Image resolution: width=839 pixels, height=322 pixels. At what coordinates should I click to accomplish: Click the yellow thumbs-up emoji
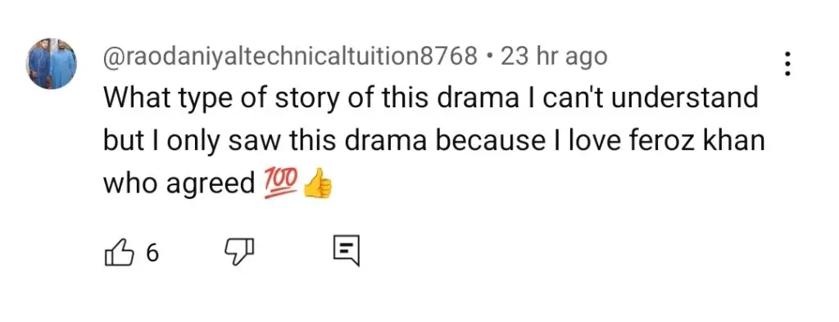(317, 184)
